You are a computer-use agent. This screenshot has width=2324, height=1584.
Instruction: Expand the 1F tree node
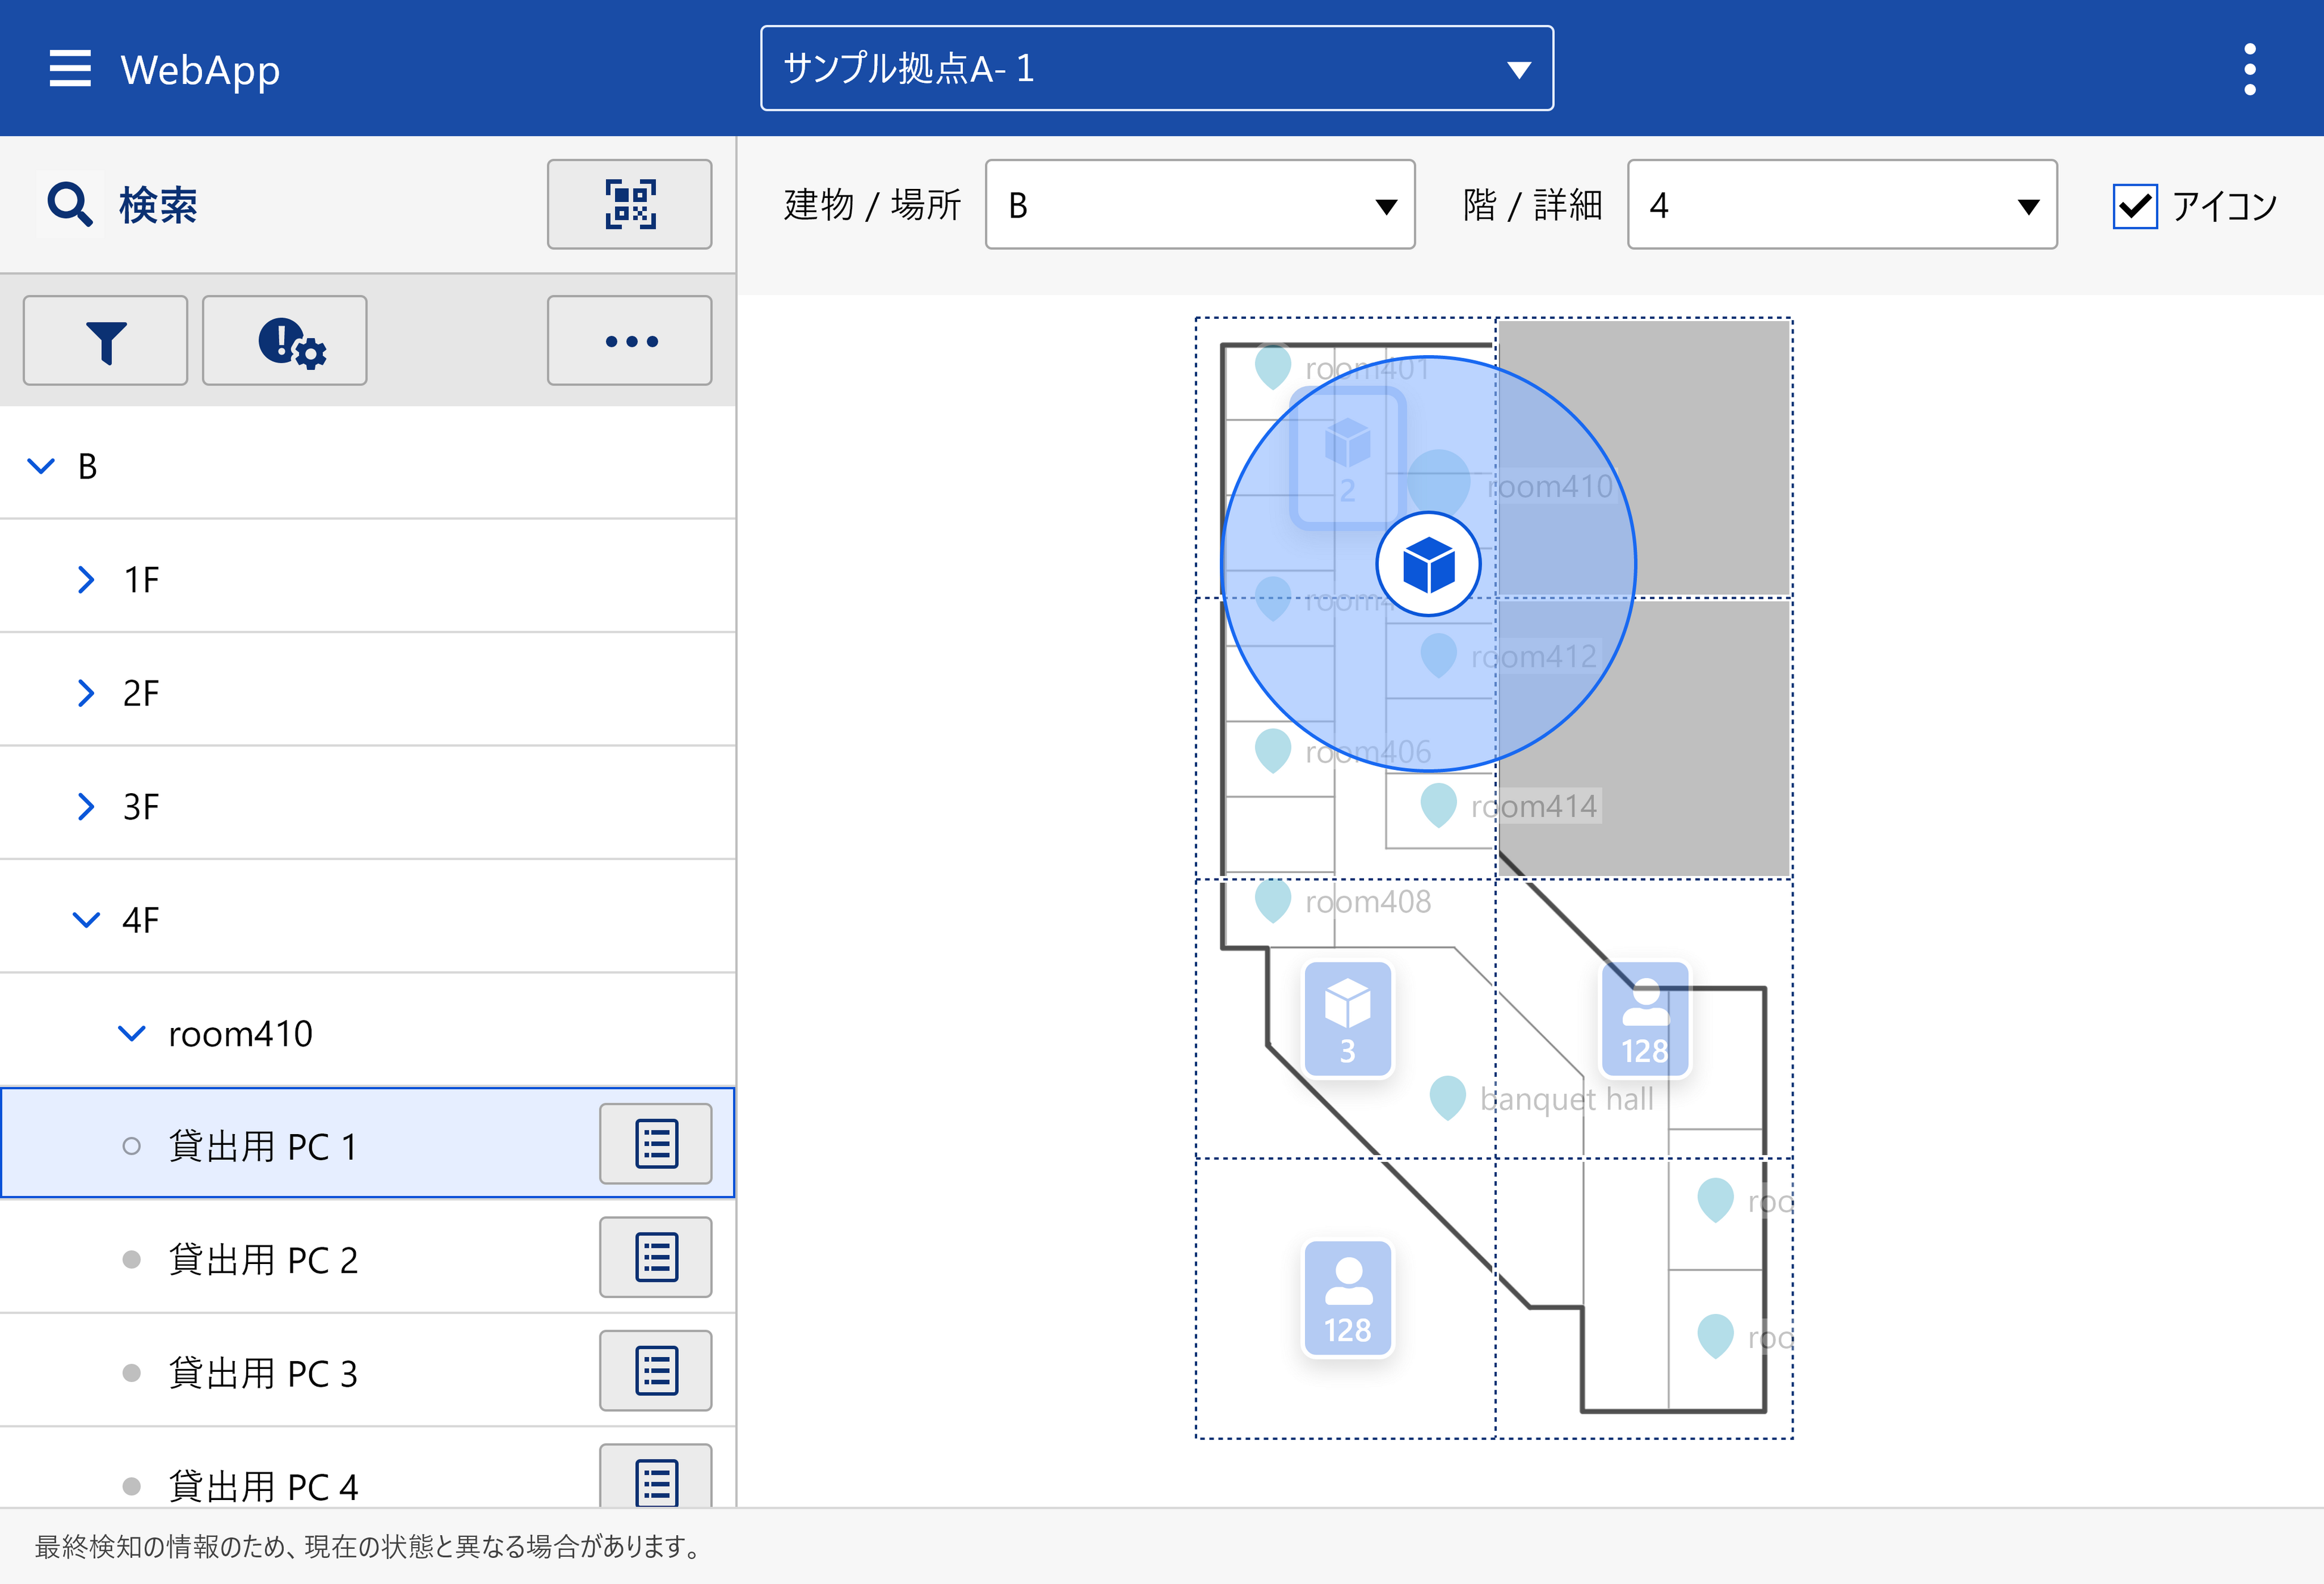point(86,580)
